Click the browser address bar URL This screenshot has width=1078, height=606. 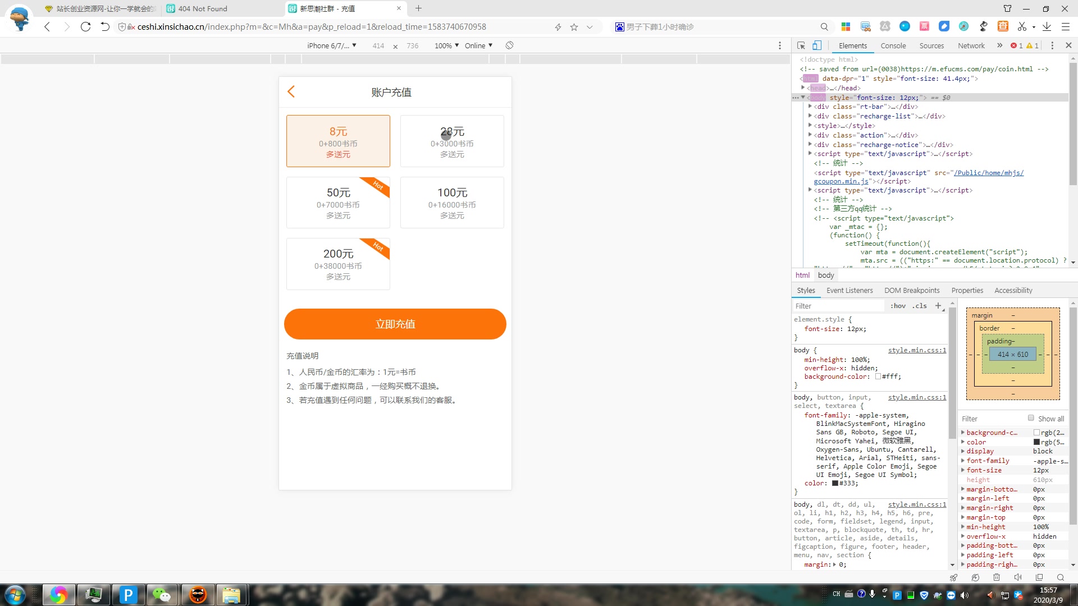click(x=312, y=27)
